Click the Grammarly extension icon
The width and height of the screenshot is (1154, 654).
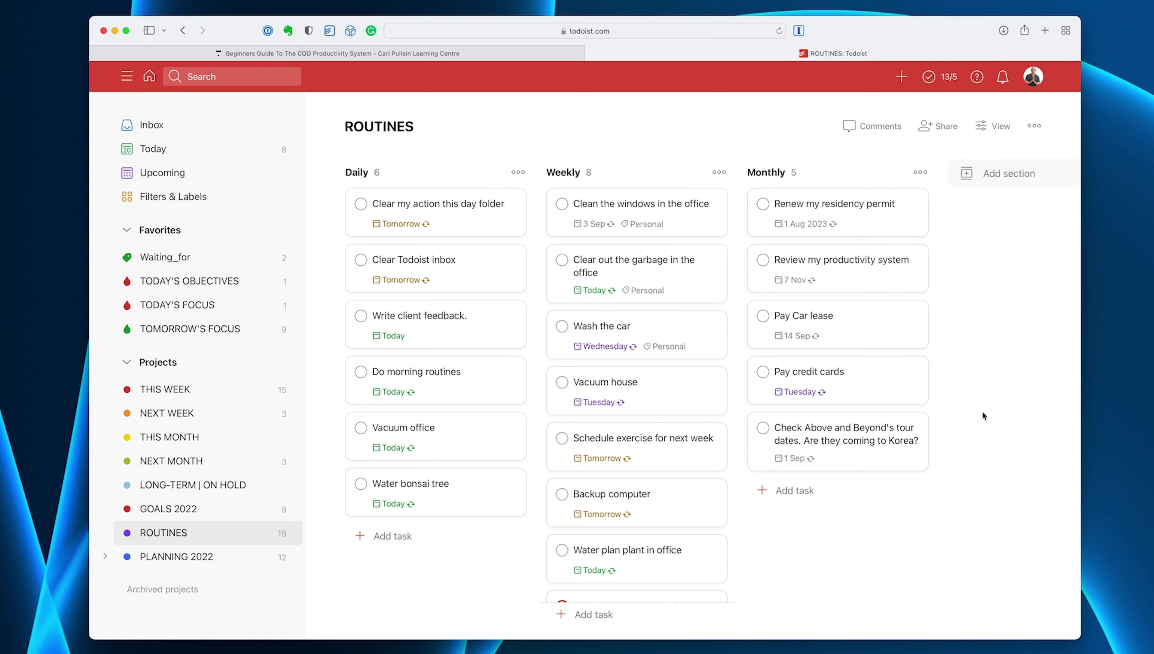pyautogui.click(x=371, y=31)
